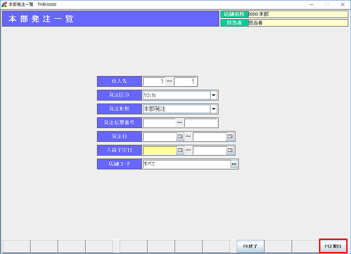Click the 店舗名称 field showing 9999:本部
This screenshot has width=351, height=254.
298,14
